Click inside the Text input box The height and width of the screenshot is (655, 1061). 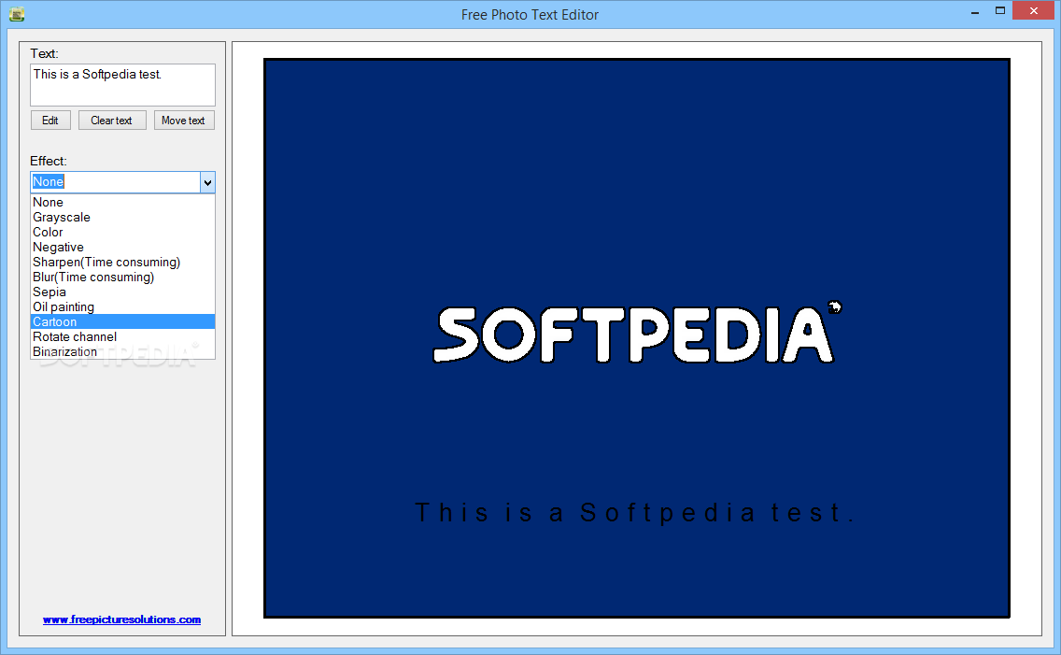tap(122, 85)
